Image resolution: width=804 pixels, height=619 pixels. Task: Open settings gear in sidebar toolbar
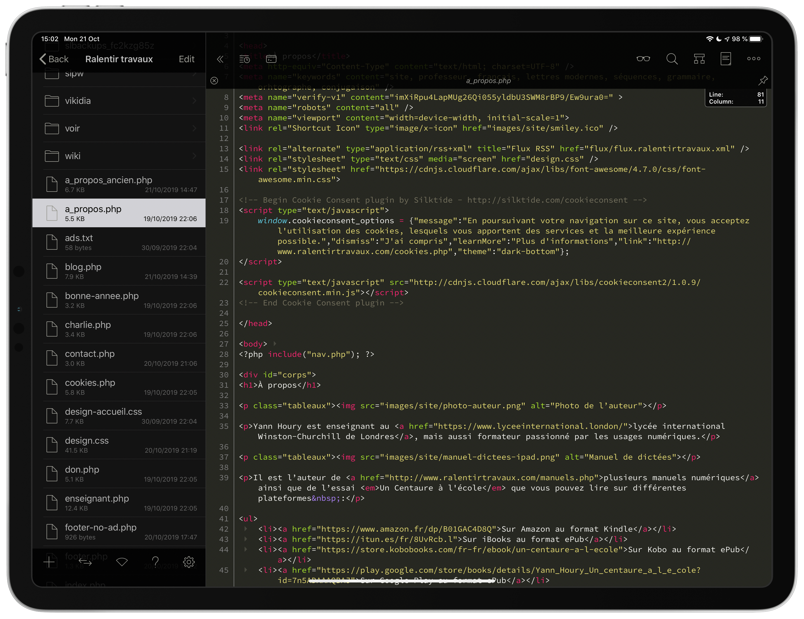[189, 562]
